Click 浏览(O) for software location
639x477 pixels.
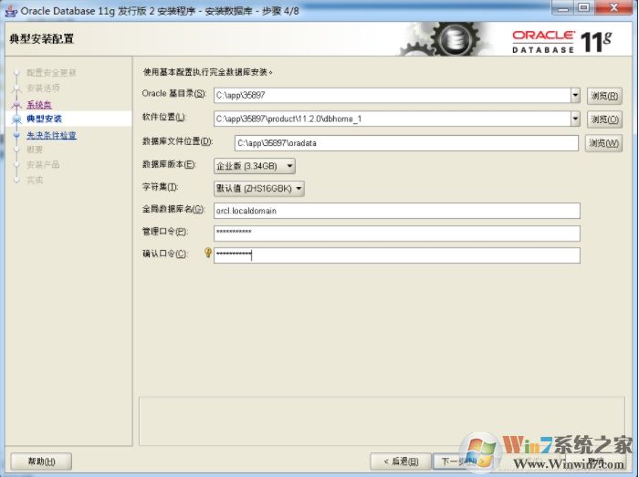click(604, 119)
